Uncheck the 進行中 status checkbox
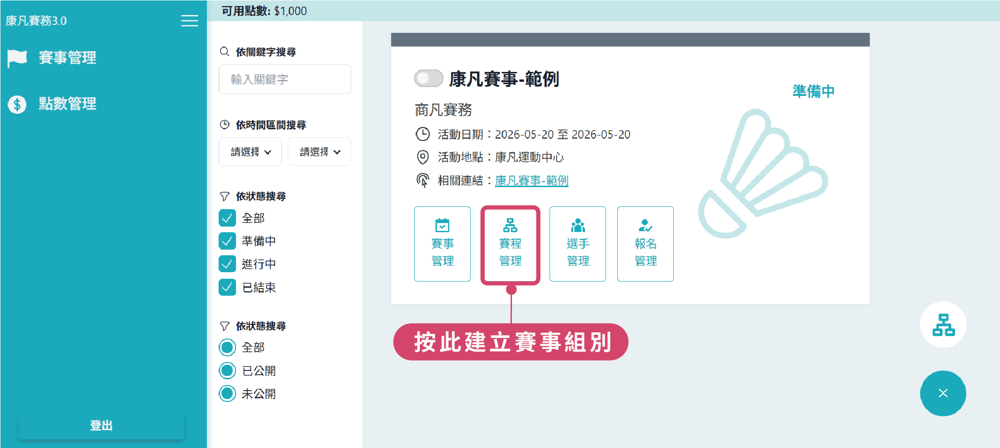Image resolution: width=1000 pixels, height=448 pixels. pyautogui.click(x=228, y=264)
